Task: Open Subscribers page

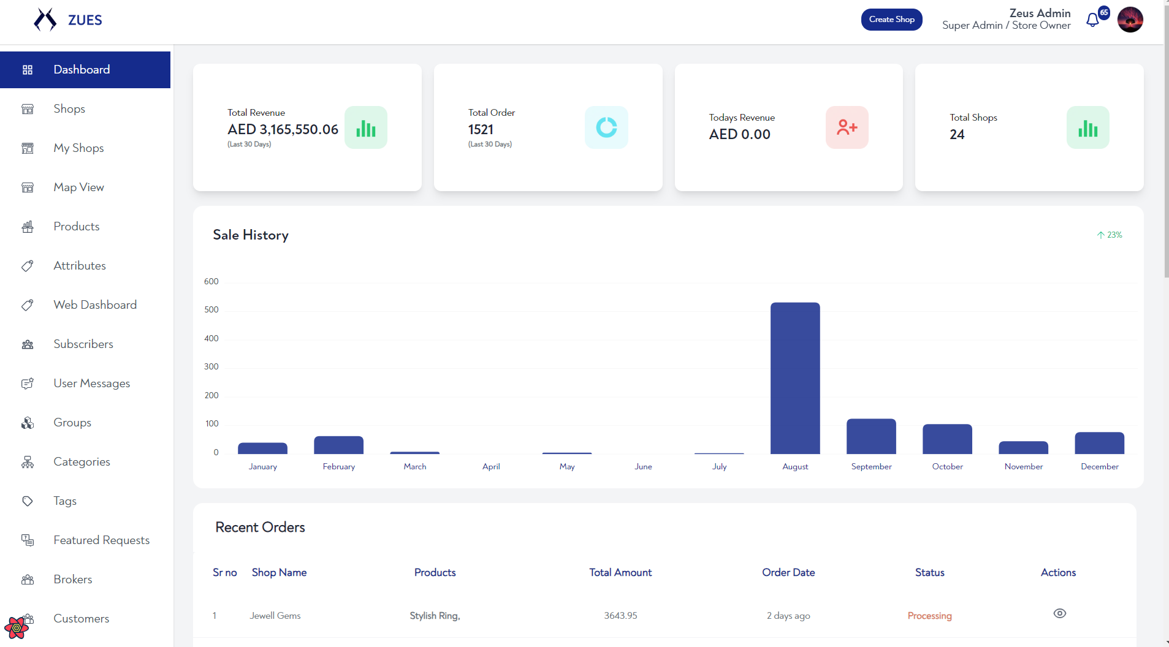Action: coord(85,344)
